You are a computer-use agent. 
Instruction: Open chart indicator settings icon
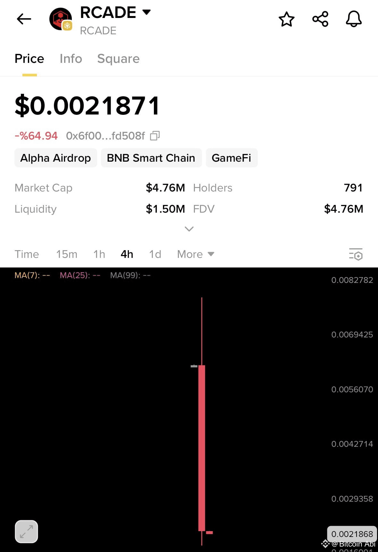[356, 254]
